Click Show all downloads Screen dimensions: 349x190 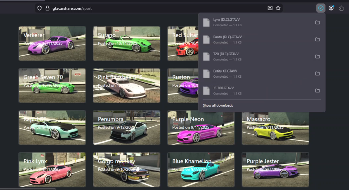coord(218,106)
